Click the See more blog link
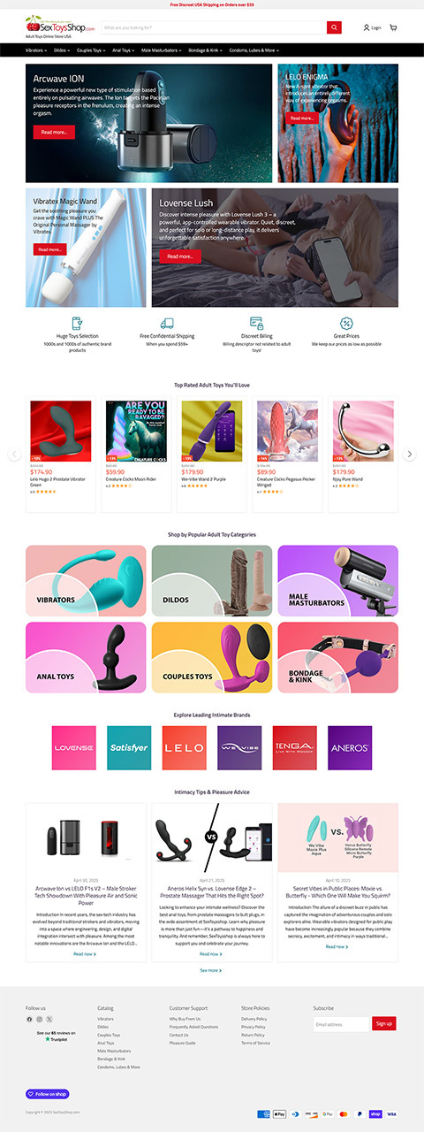424x1132 pixels. 209,970
